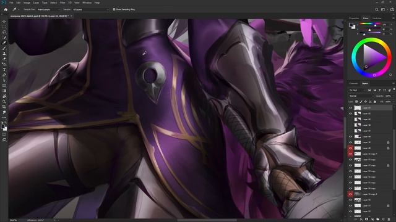Click the hue slider in Color panel
Viewport: 396px width, 222px height.
pyautogui.click(x=370, y=23)
